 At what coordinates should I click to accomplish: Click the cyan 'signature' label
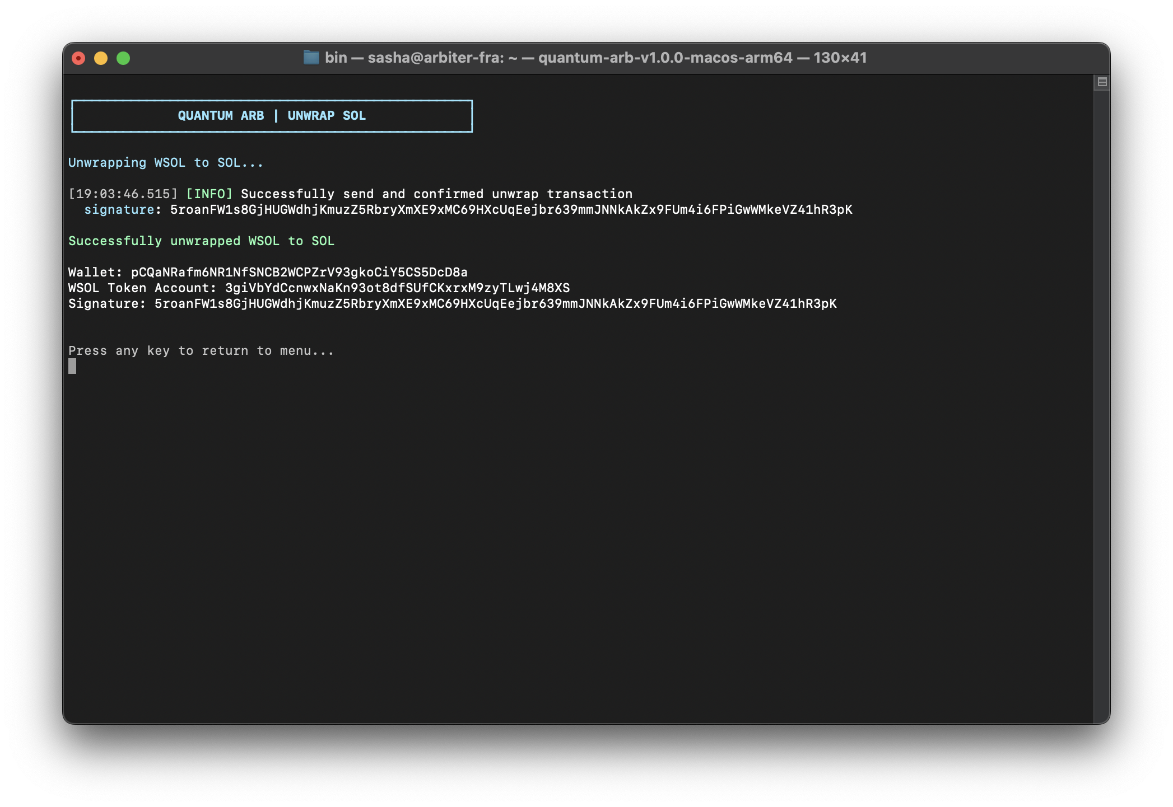pos(119,210)
